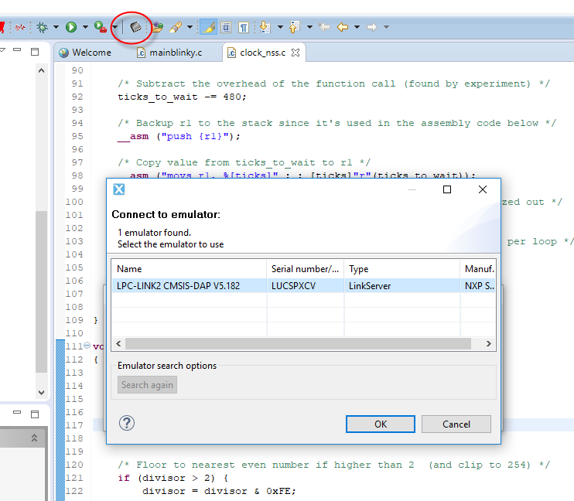This screenshot has width=574, height=501.
Task: Click the Search flashlight icon
Action: click(x=176, y=27)
